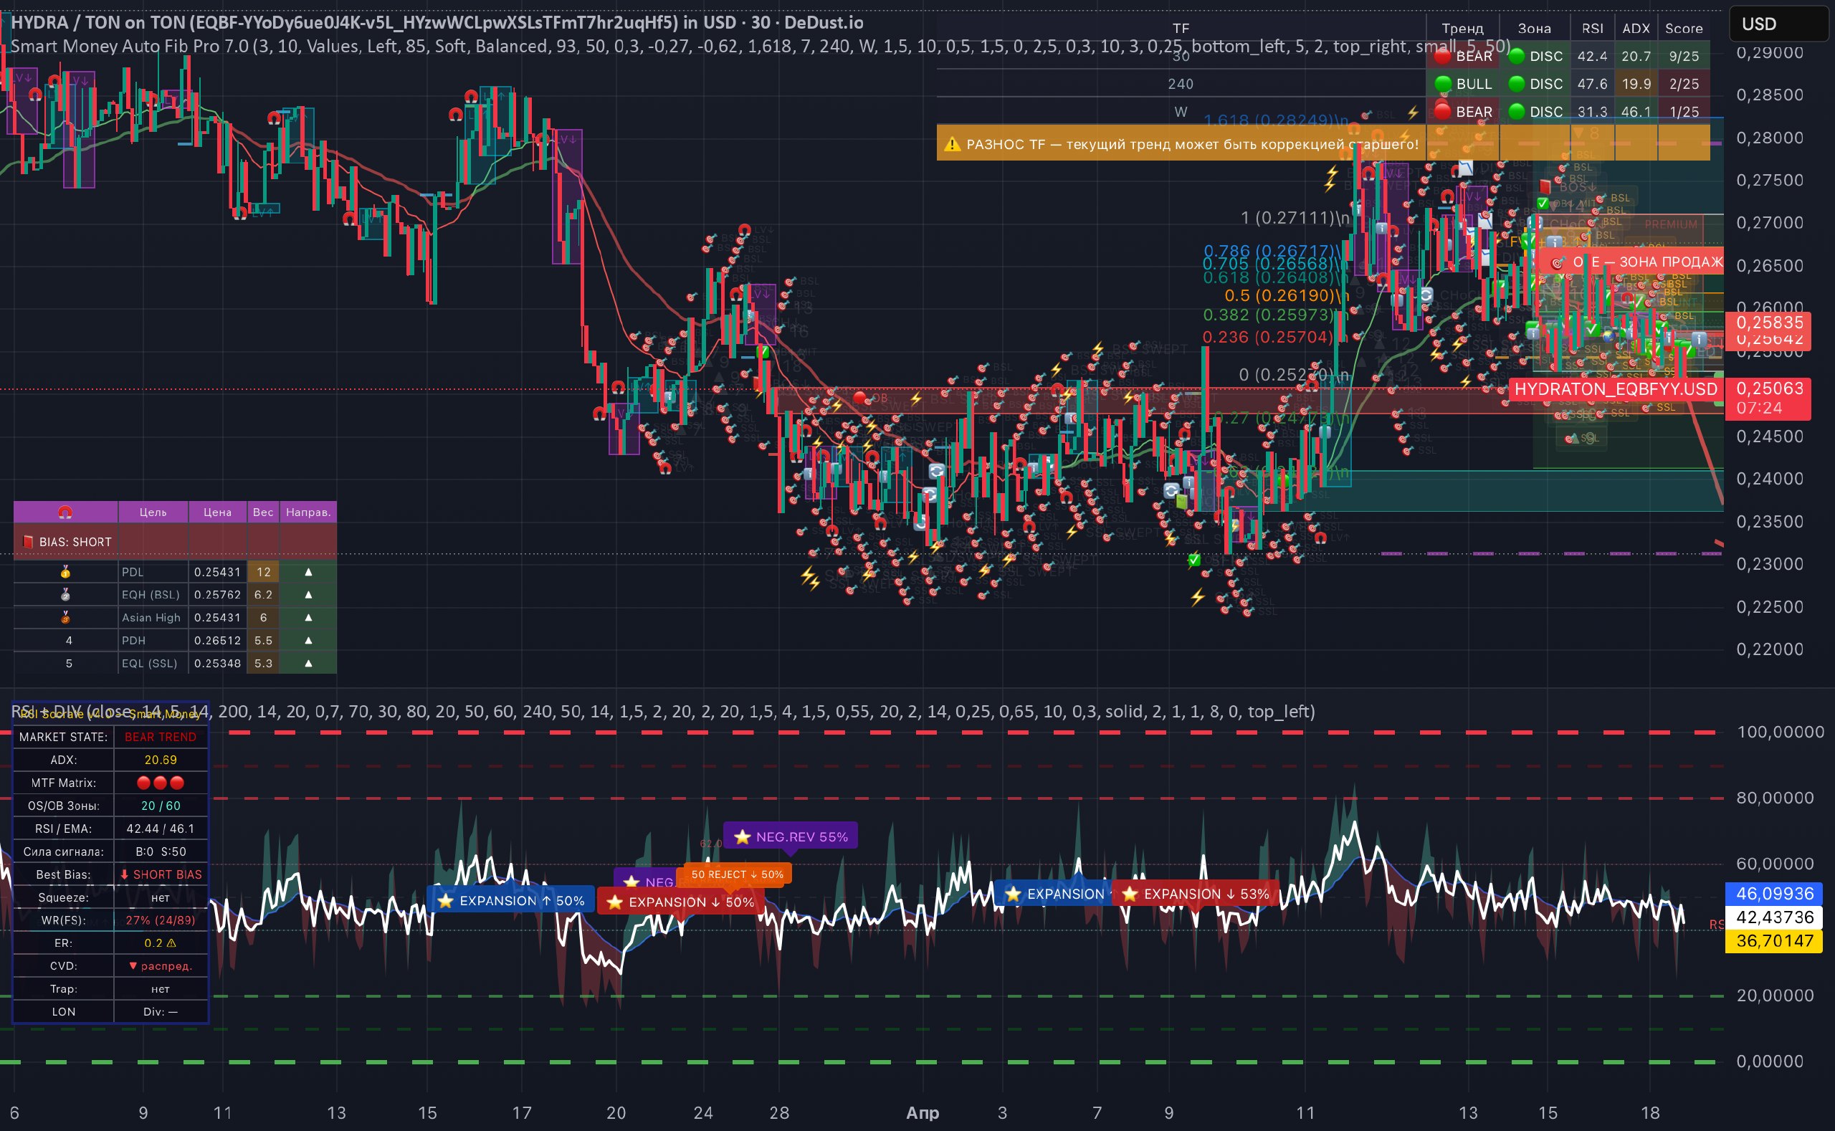
Task: Click the PDL weight value 12
Action: [263, 572]
